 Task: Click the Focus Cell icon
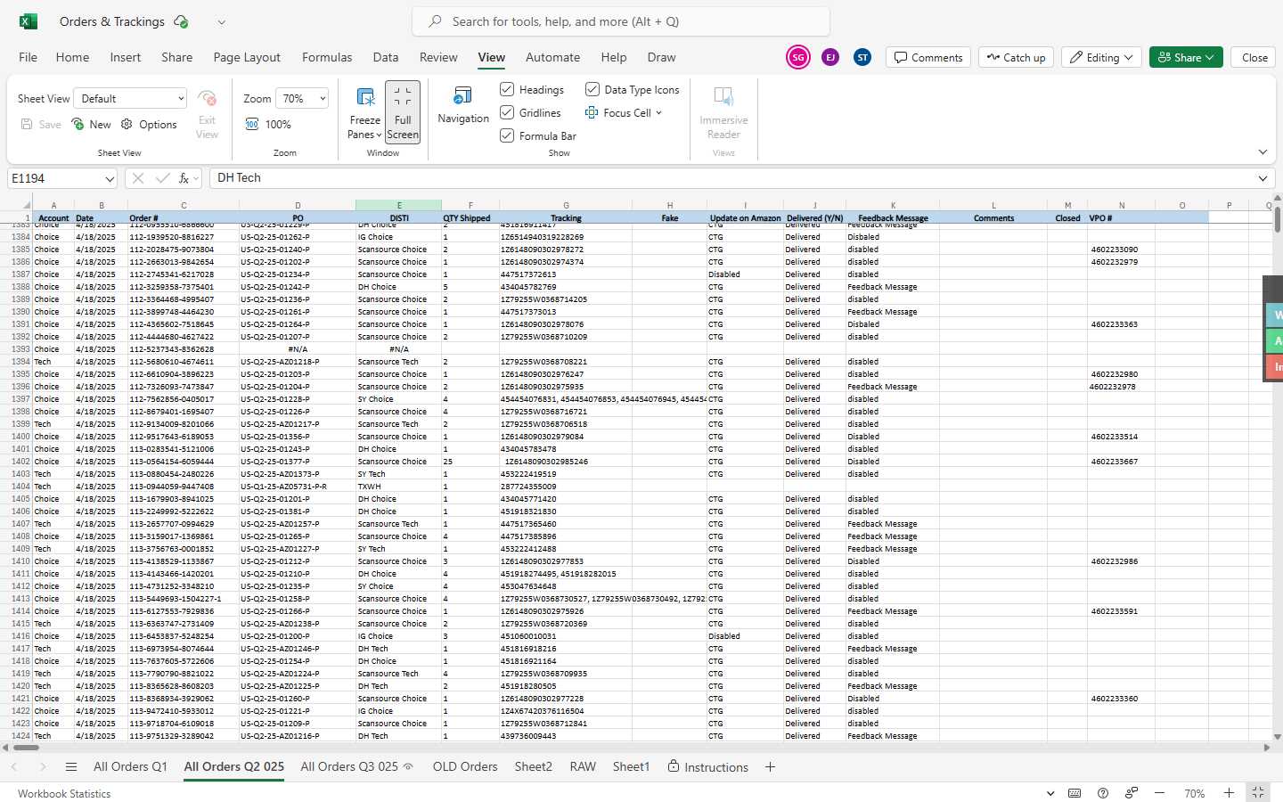click(592, 113)
